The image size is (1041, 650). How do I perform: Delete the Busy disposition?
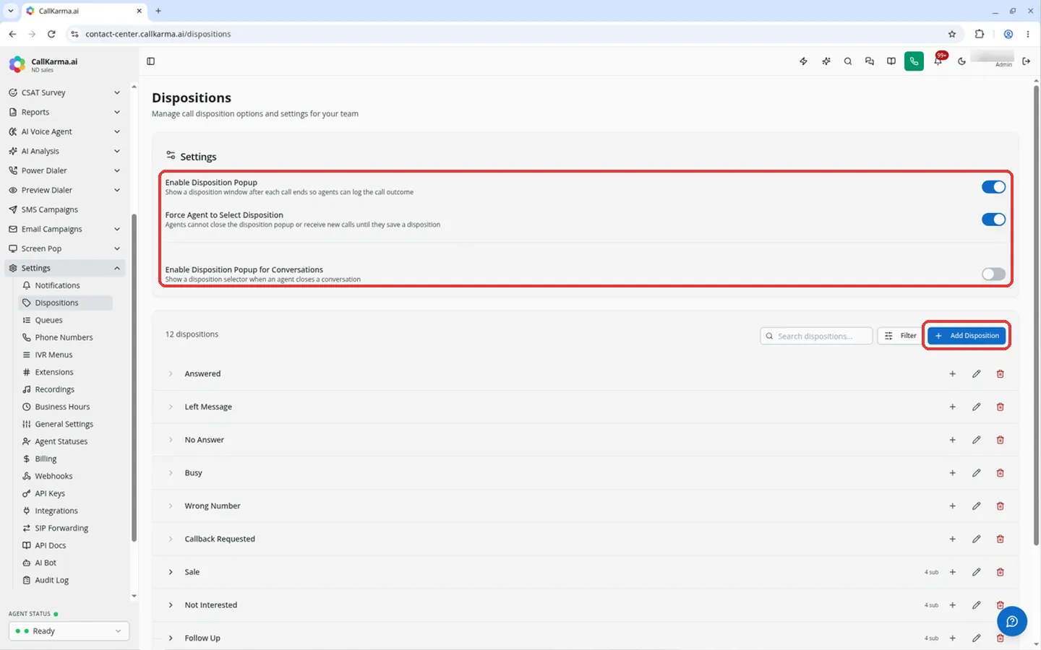[1001, 473]
